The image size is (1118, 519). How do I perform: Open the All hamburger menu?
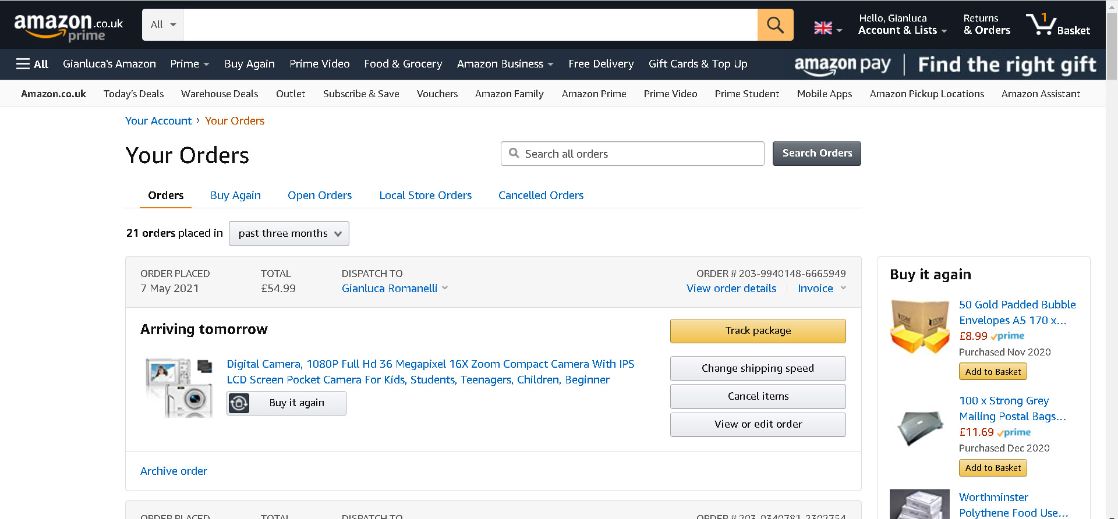pyautogui.click(x=32, y=64)
